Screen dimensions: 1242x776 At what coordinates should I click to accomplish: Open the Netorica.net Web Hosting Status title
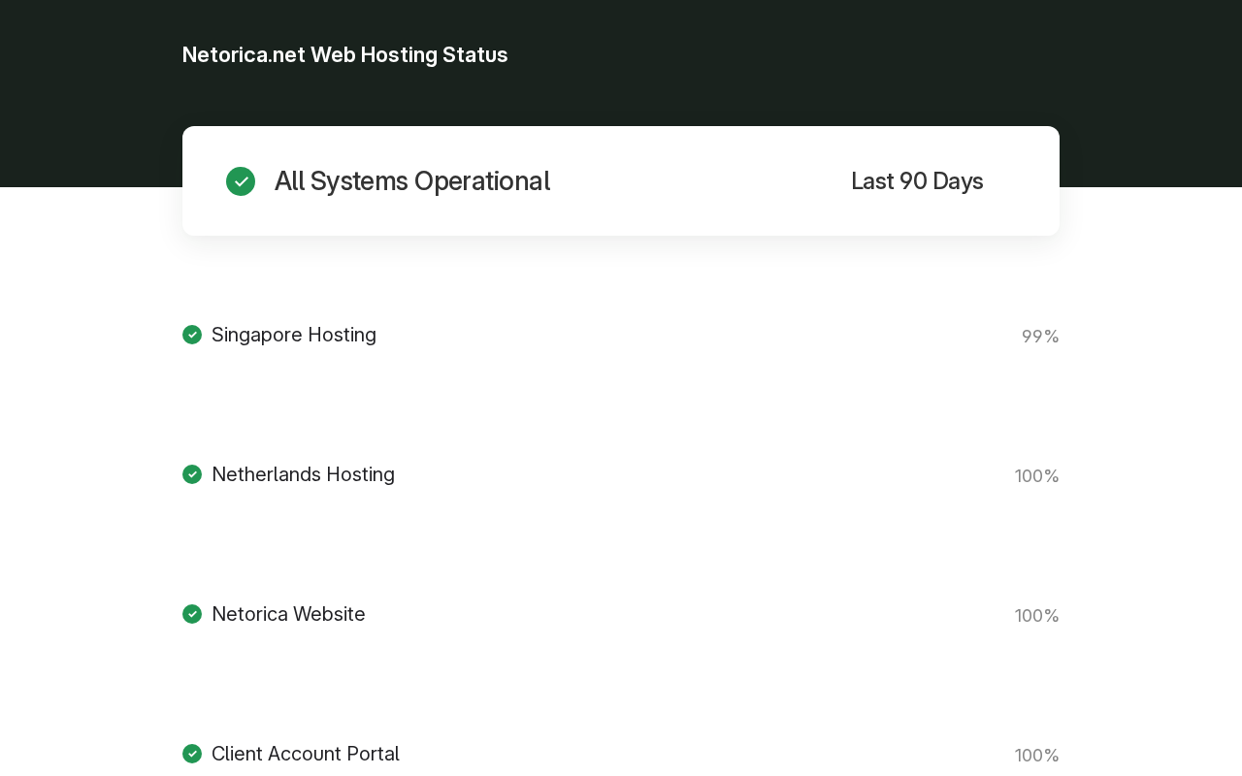344,54
